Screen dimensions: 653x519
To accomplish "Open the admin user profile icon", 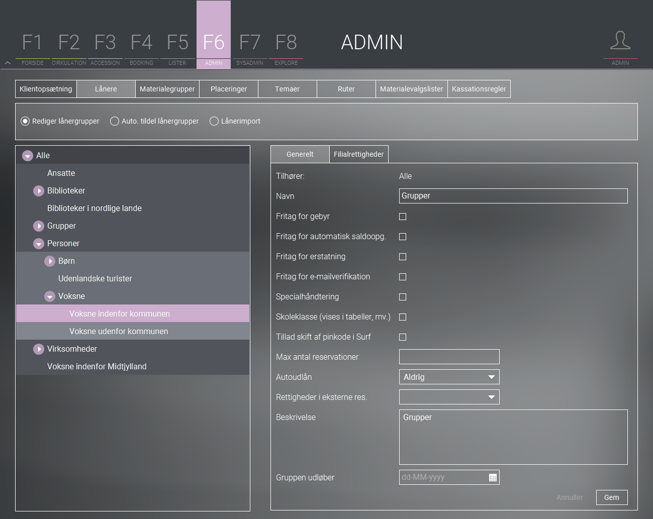I will 620,40.
